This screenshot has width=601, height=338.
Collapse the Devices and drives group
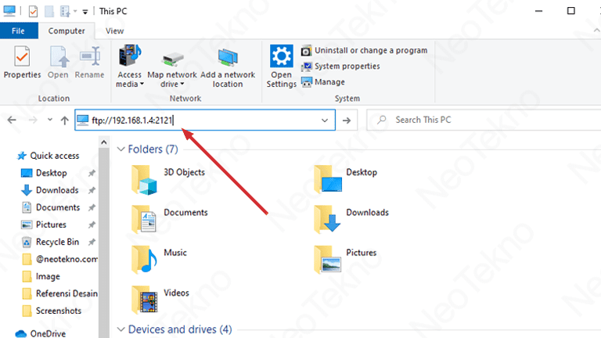120,329
